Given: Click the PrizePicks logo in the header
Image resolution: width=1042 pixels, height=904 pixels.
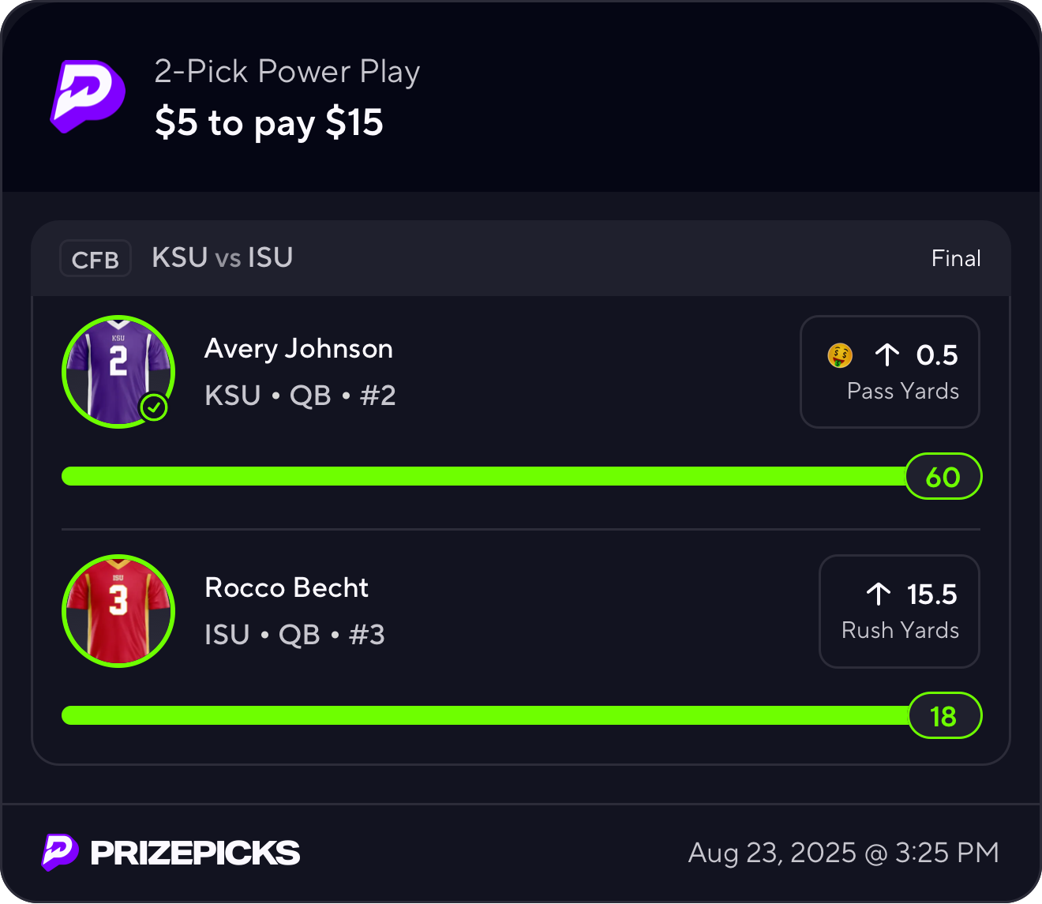Looking at the screenshot, I should coord(88,96).
